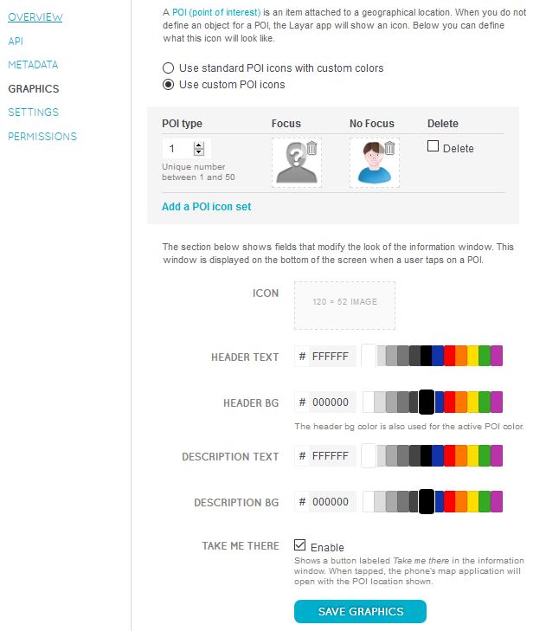Pick green swatch for Description BG color

pyautogui.click(x=485, y=501)
